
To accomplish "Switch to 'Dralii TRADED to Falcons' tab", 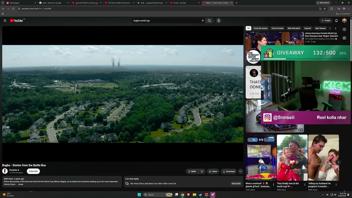I will (87, 3).
